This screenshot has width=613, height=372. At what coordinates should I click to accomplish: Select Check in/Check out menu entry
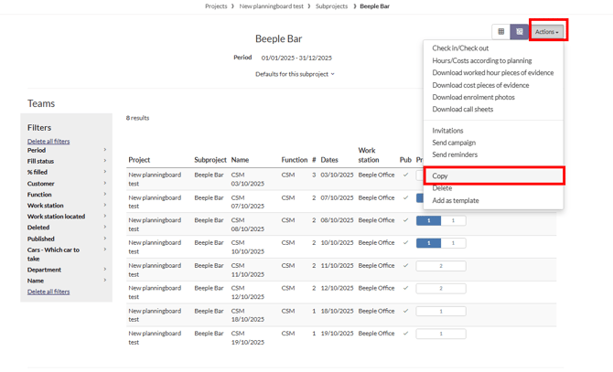tap(460, 48)
